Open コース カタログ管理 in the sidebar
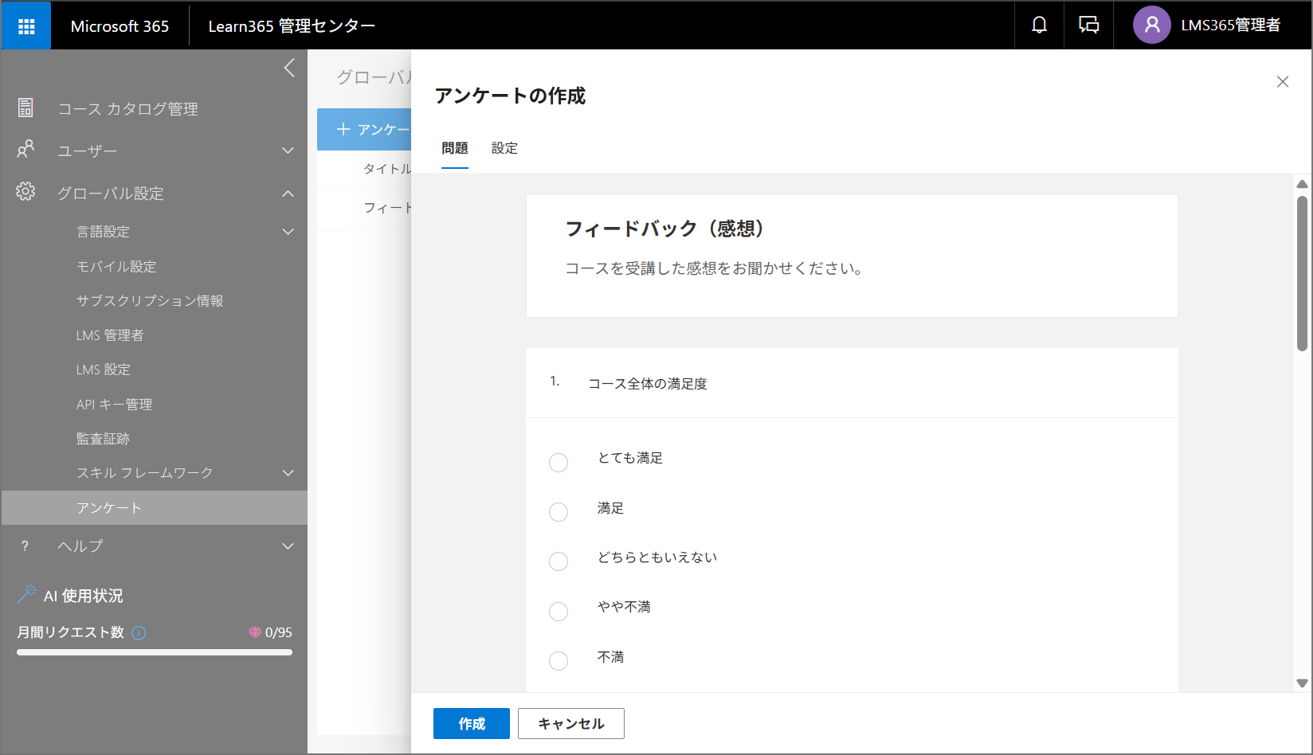 point(127,109)
